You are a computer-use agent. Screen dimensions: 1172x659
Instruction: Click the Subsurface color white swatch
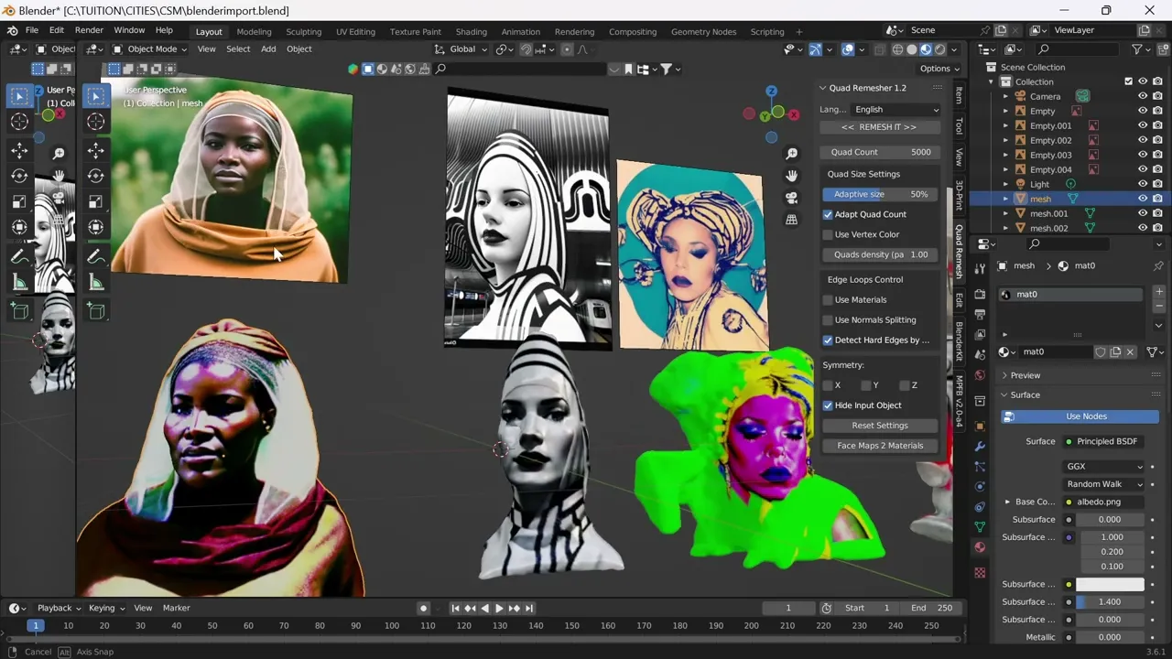tap(1110, 584)
